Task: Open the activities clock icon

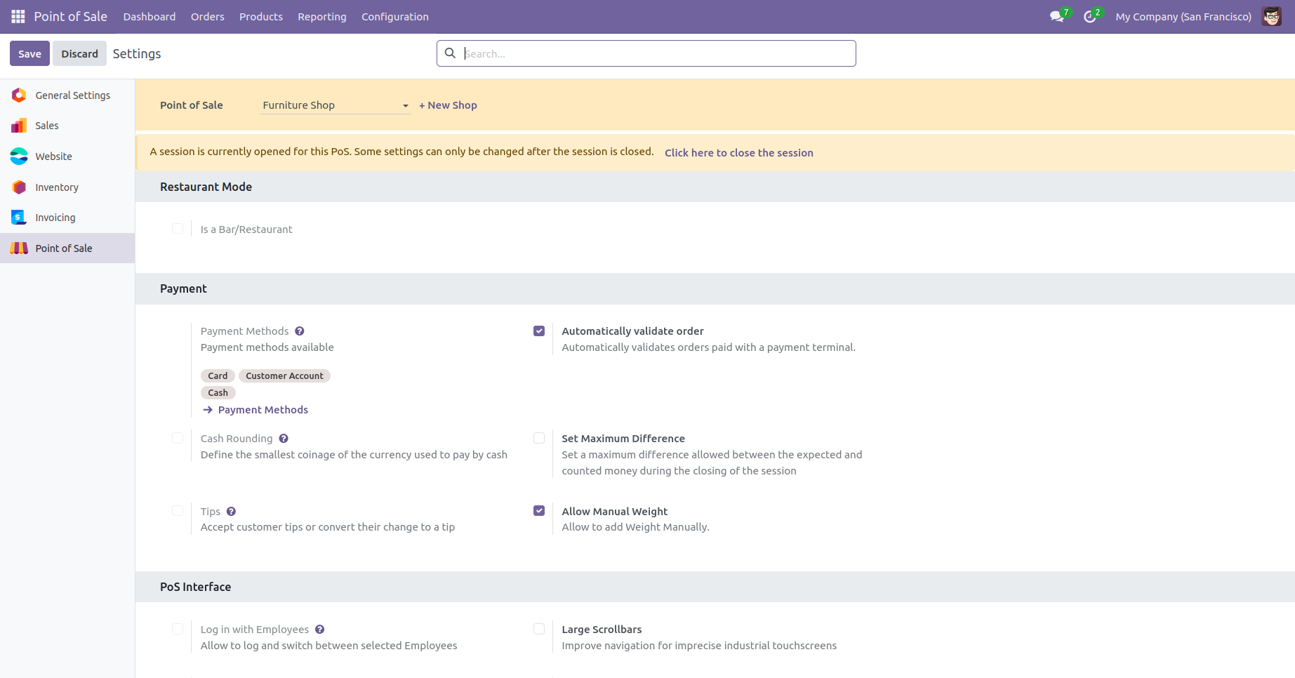Action: (1089, 16)
